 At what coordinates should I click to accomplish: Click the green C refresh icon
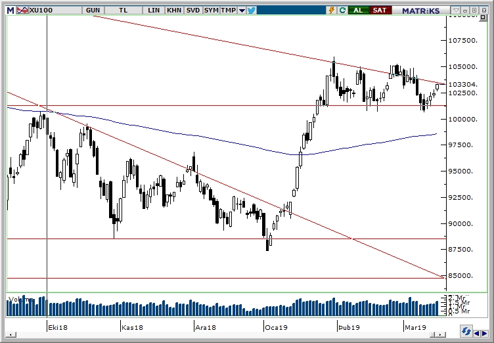342,10
